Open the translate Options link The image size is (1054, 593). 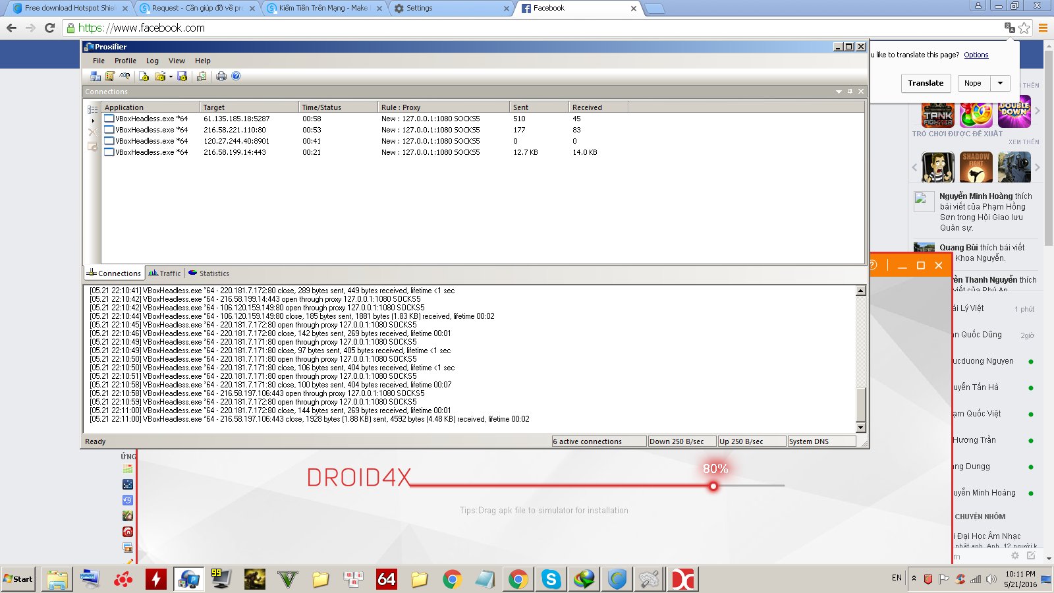point(976,55)
